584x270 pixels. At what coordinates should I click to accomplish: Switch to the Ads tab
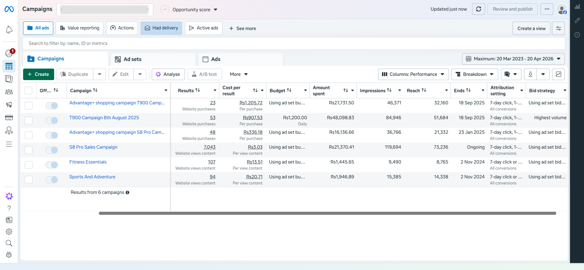216,59
